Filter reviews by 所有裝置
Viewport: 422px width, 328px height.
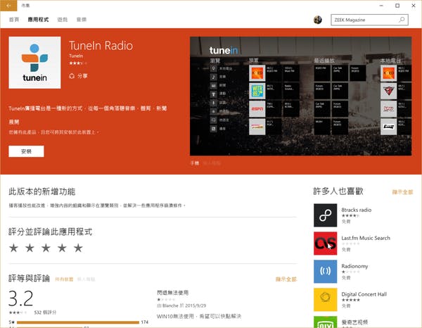[x=64, y=279]
